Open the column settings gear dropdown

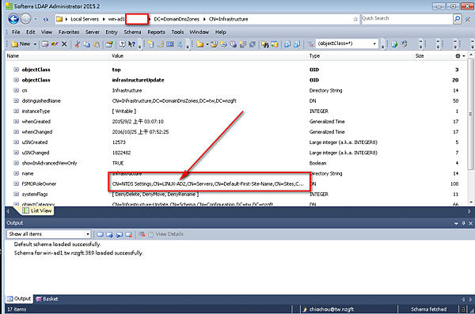coord(460,56)
